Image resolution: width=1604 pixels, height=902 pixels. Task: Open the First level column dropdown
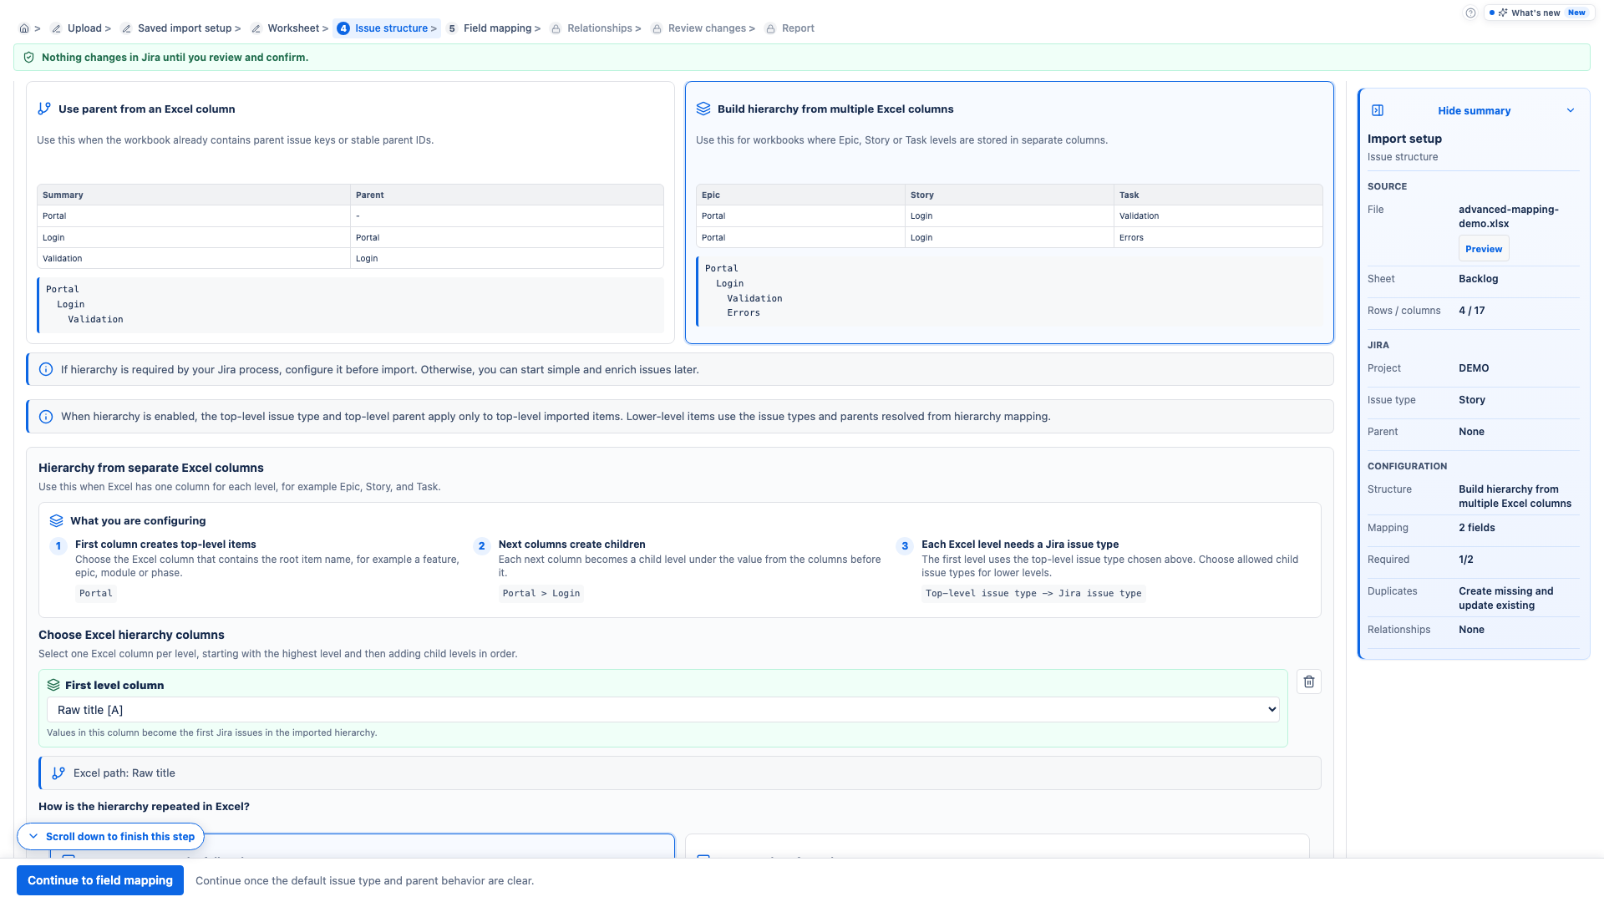(662, 710)
